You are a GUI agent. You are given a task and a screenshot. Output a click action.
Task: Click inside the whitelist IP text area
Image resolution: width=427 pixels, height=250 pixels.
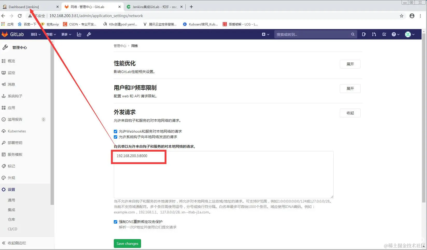click(x=223, y=174)
